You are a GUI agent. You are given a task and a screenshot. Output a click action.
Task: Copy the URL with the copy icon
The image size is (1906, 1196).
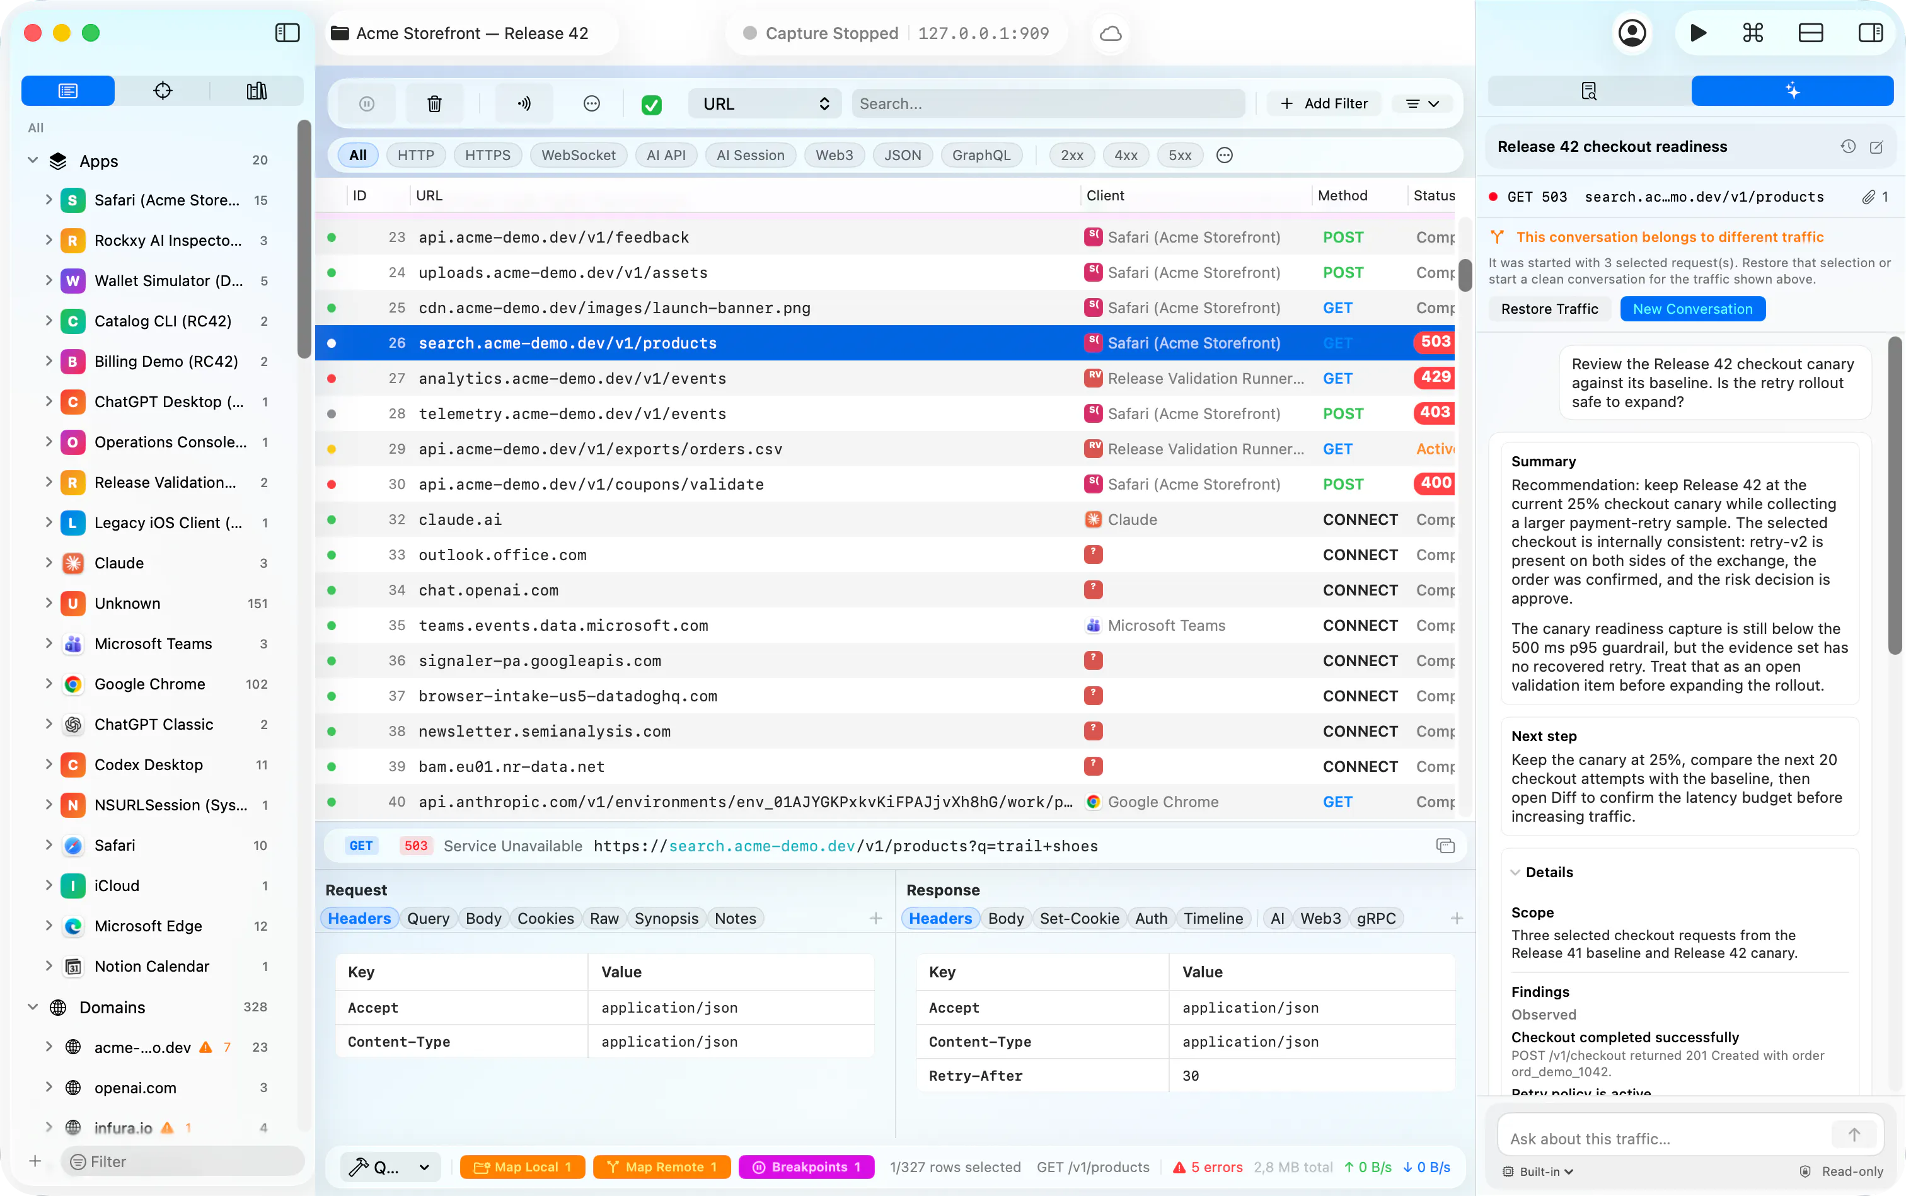1445,846
